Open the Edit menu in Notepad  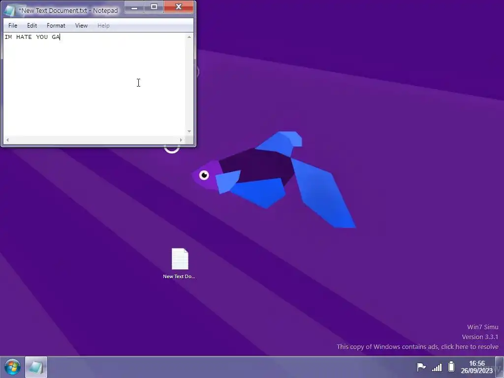pyautogui.click(x=32, y=26)
